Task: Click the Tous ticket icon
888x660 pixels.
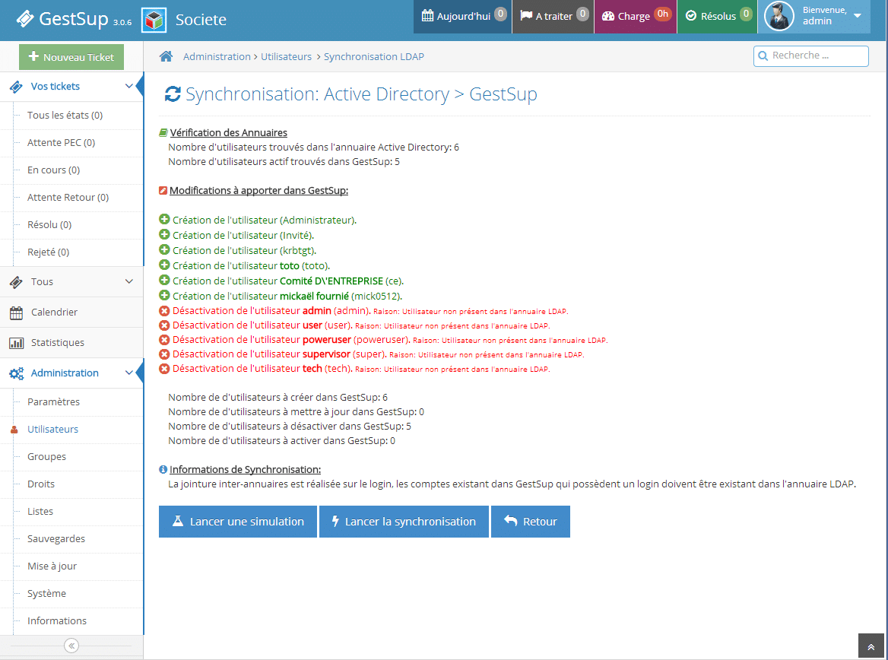Action: click(x=17, y=282)
